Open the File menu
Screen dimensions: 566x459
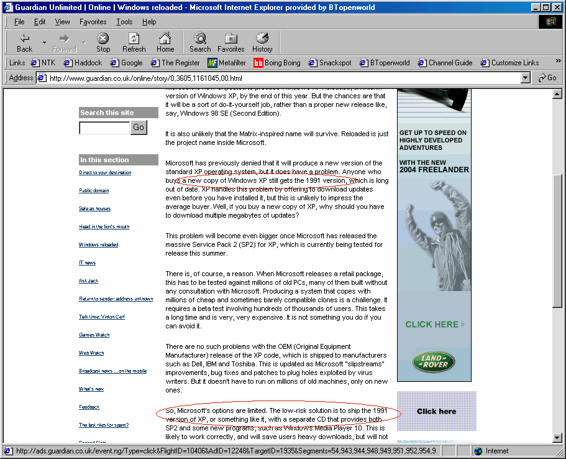[x=19, y=22]
